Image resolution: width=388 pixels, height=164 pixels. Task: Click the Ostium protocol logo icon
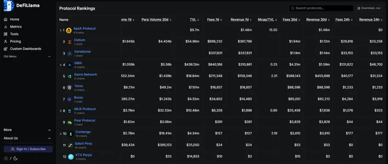70,42
